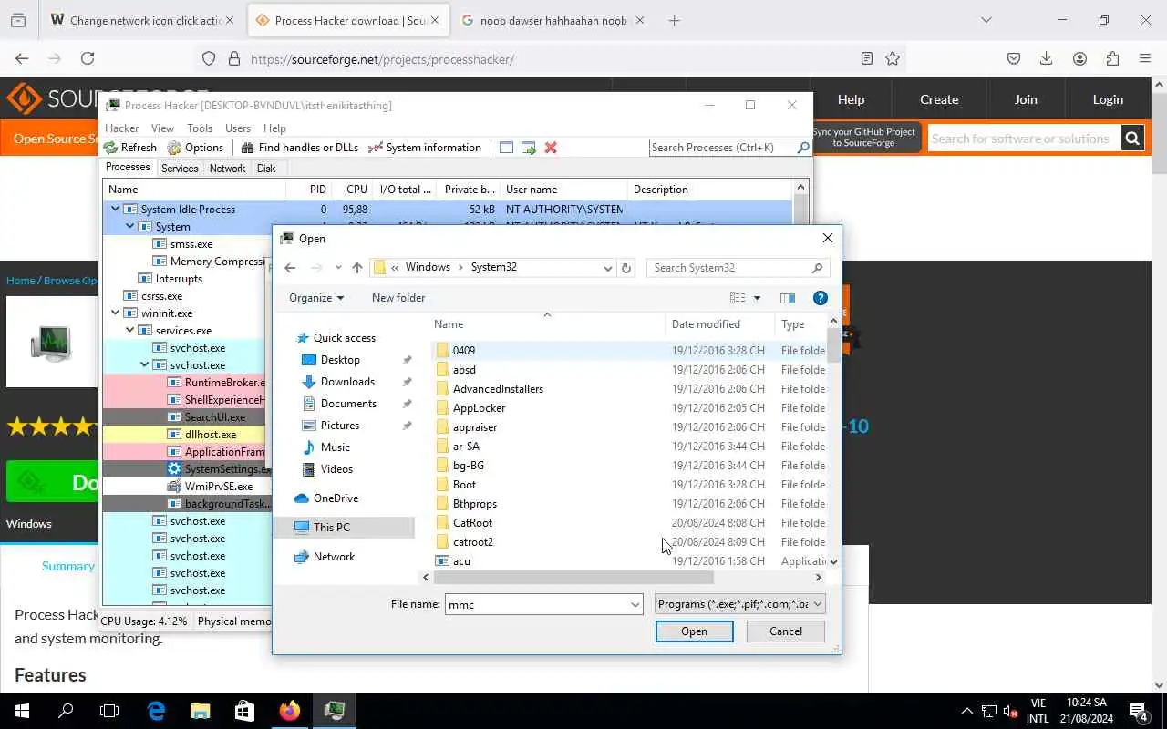The height and width of the screenshot is (729, 1167).
Task: Open Hacker menu
Action: (x=121, y=128)
